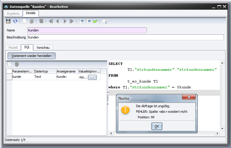This screenshot has height=148, width=231.
Task: Click the delete parameter trash icon
Action: click(17, 64)
